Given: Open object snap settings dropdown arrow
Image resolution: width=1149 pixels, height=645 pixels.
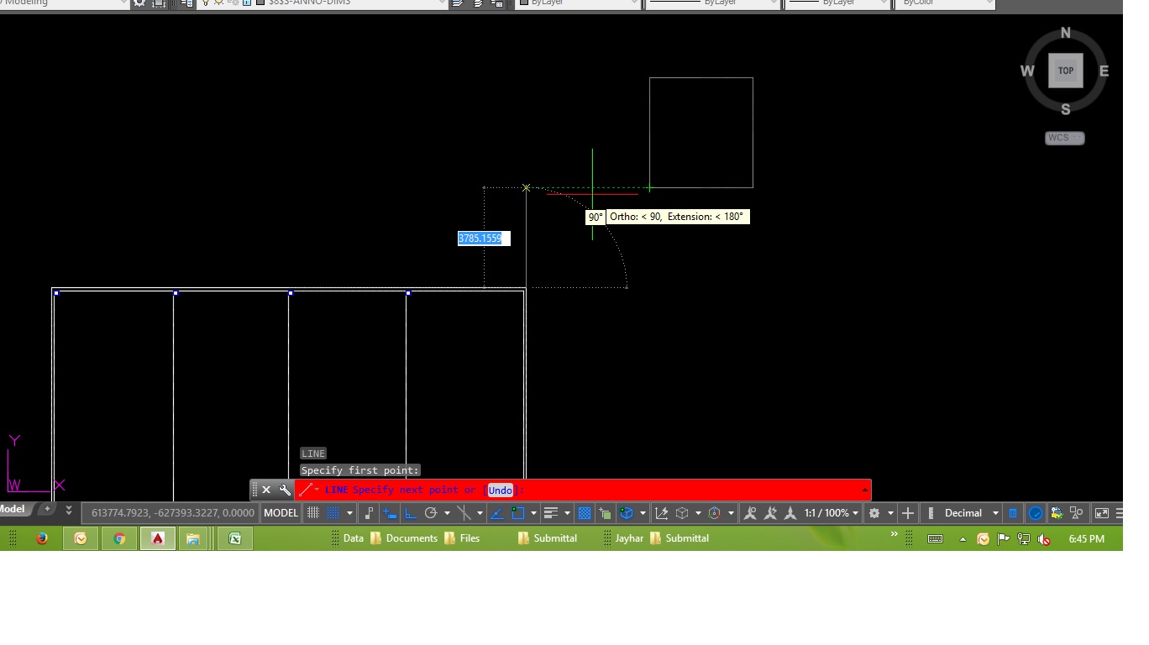Looking at the screenshot, I should (x=533, y=513).
